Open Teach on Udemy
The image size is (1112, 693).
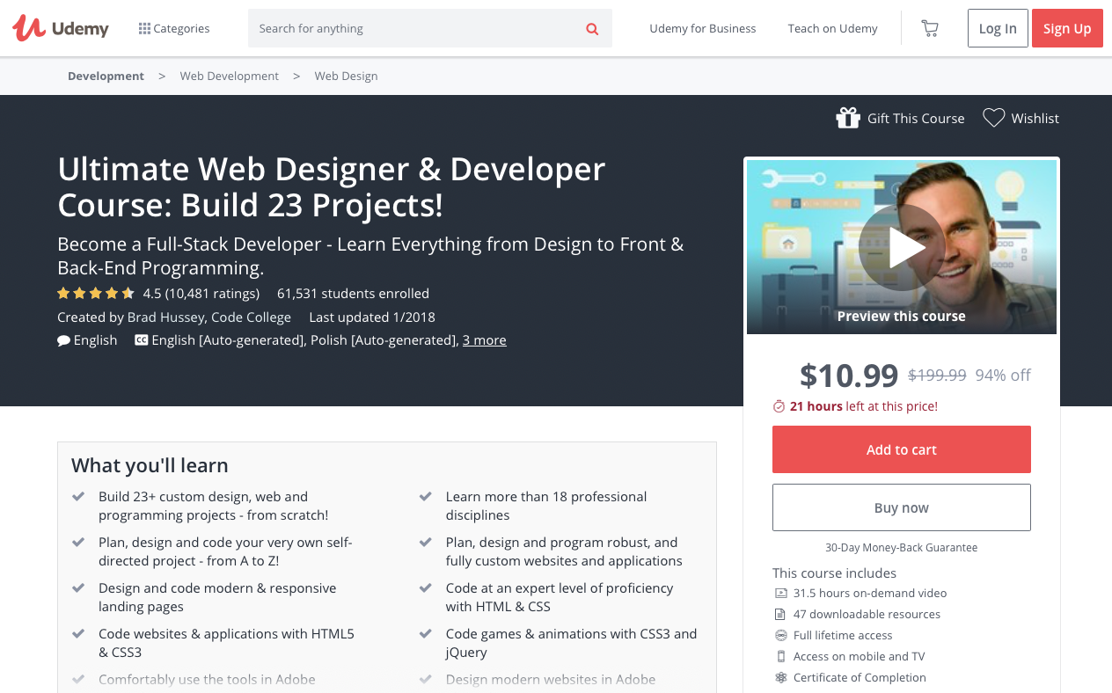click(x=832, y=28)
